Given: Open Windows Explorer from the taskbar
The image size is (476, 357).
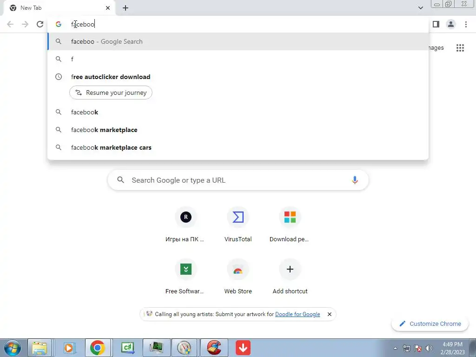Looking at the screenshot, I should tap(40, 348).
